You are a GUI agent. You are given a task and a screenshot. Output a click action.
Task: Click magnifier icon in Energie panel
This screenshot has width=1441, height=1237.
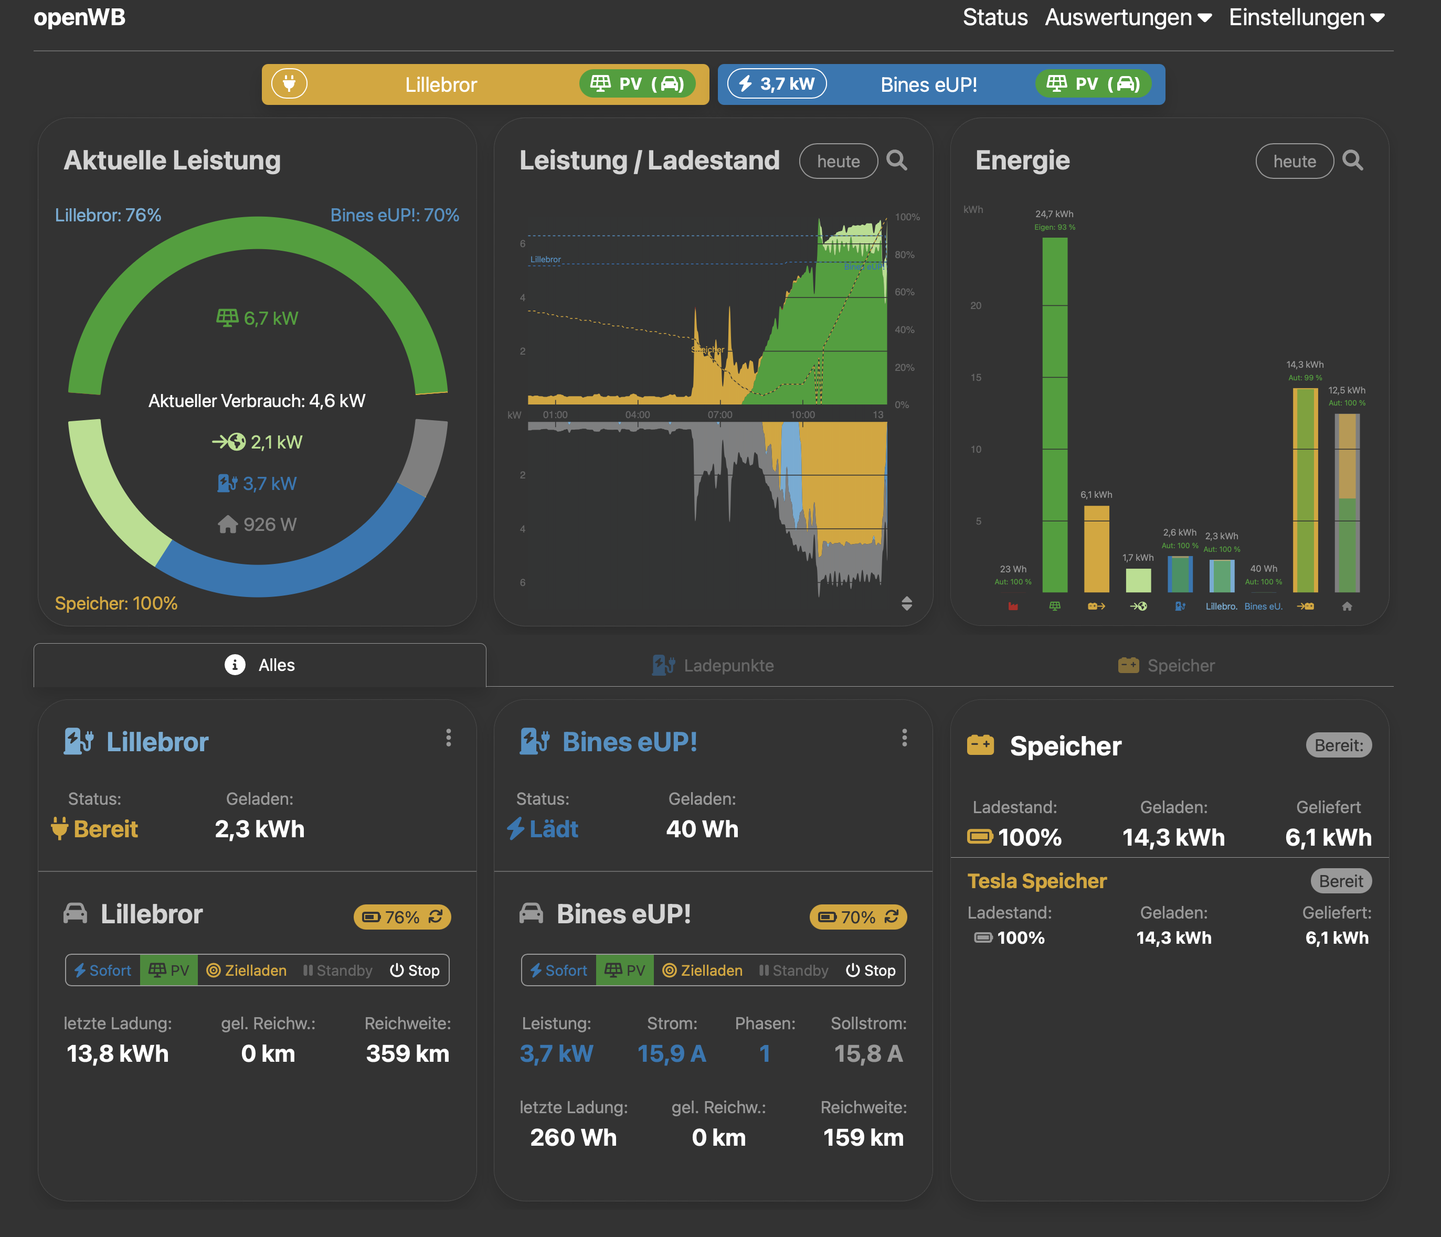click(1352, 161)
